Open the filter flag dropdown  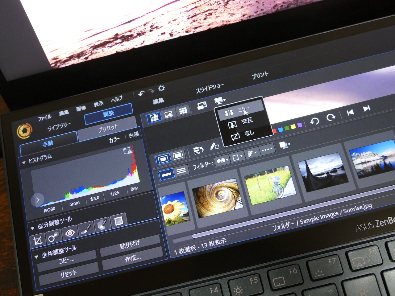click(222, 161)
